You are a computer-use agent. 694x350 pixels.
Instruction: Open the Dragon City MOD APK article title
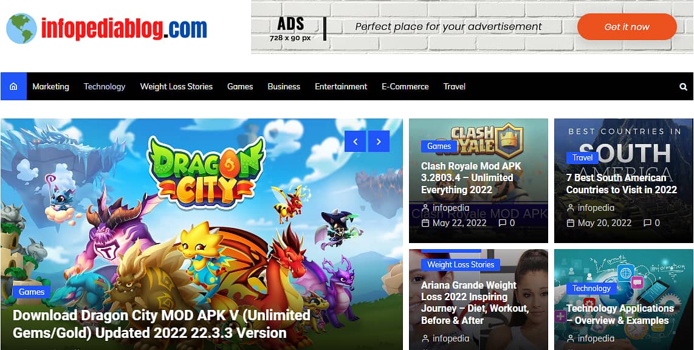(x=162, y=324)
